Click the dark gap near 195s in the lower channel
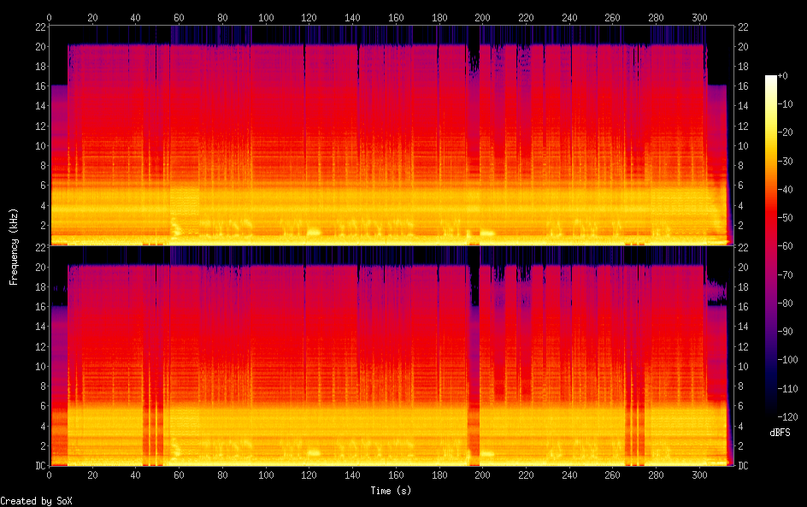Viewport: 807px width, 507px height. click(x=474, y=282)
